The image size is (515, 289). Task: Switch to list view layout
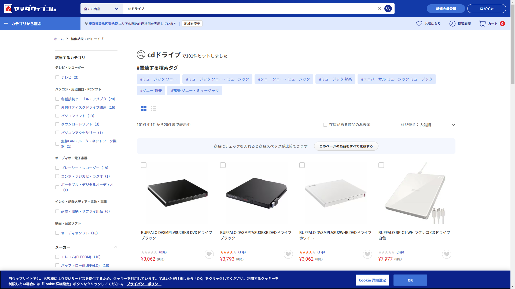(x=153, y=109)
